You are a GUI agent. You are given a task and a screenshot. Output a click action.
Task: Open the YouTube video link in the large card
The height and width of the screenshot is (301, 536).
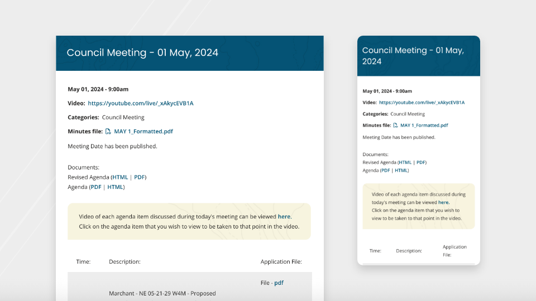[141, 103]
